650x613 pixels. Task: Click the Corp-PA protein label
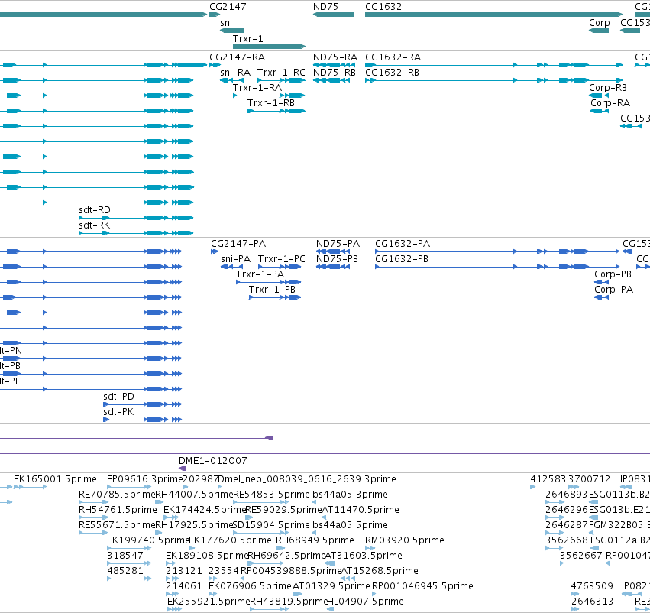pyautogui.click(x=613, y=290)
